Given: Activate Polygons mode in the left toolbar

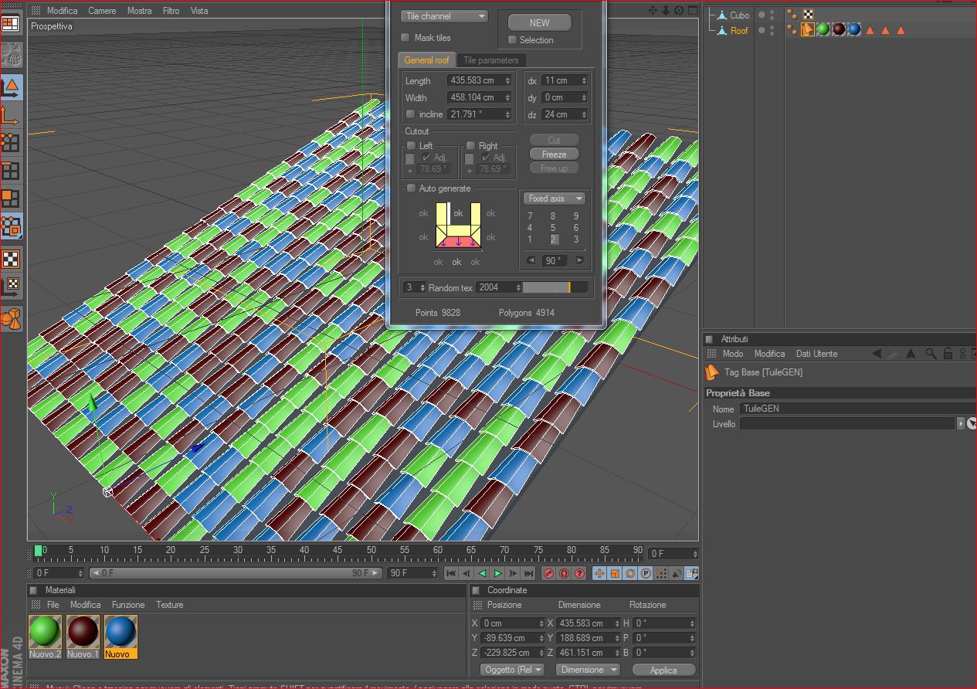Looking at the screenshot, I should (x=11, y=198).
